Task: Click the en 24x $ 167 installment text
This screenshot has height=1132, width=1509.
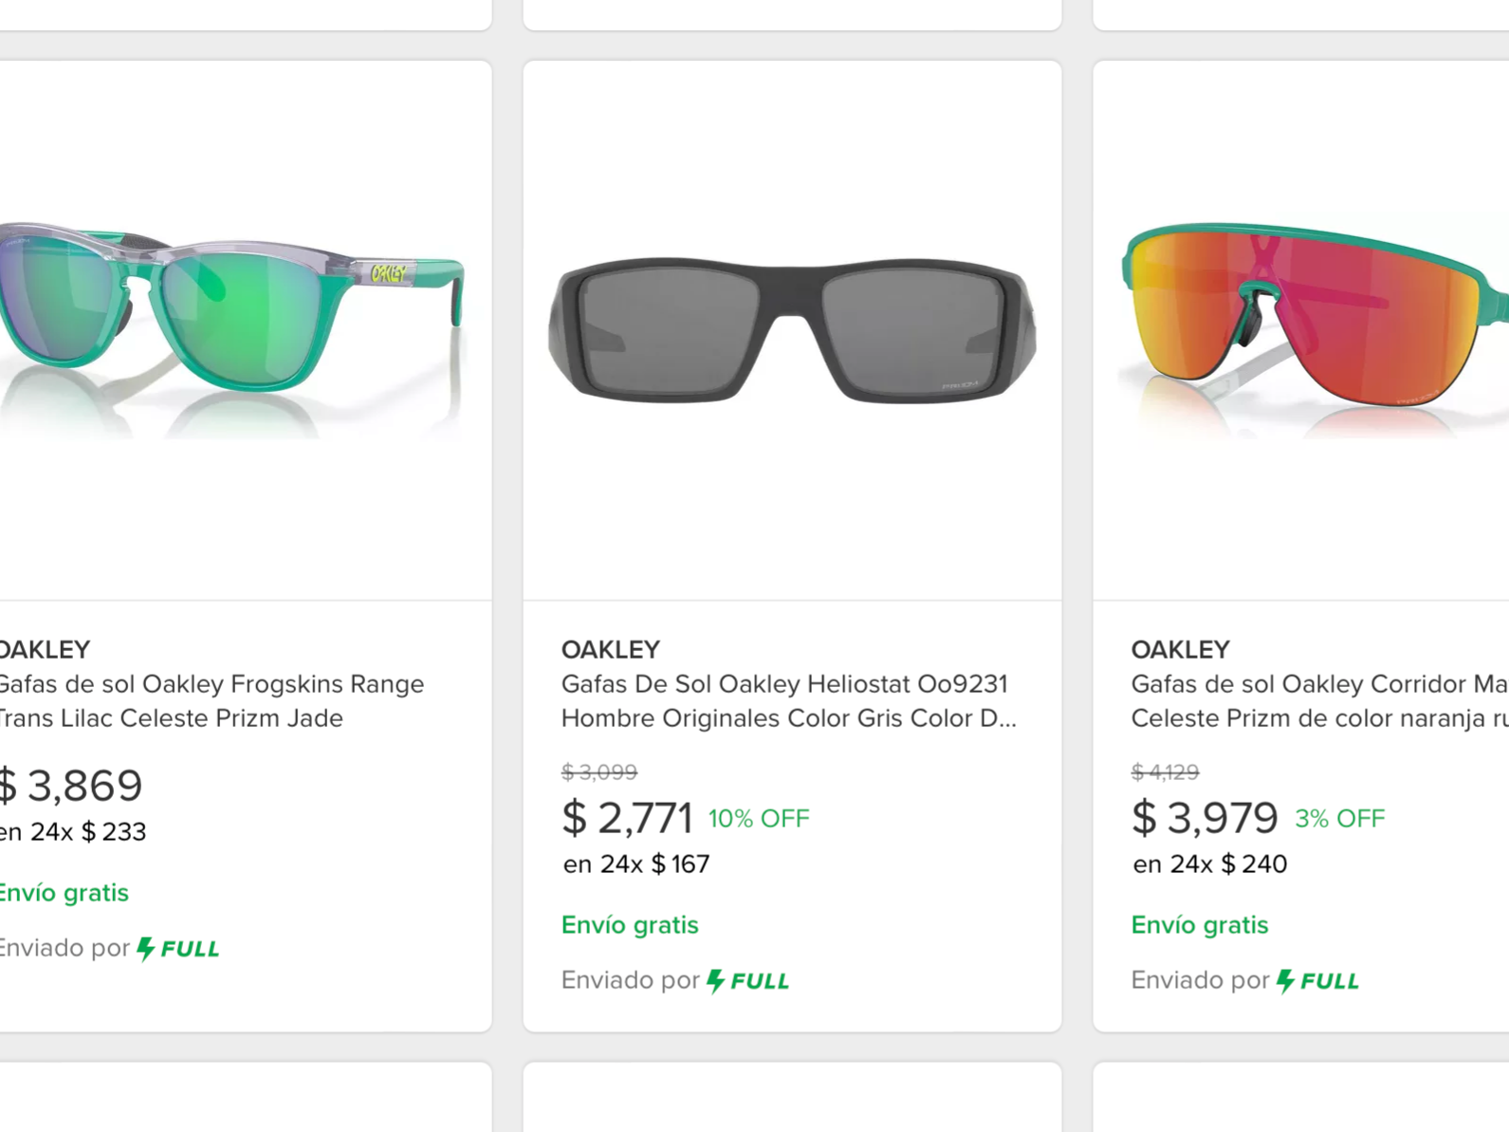Action: click(636, 864)
